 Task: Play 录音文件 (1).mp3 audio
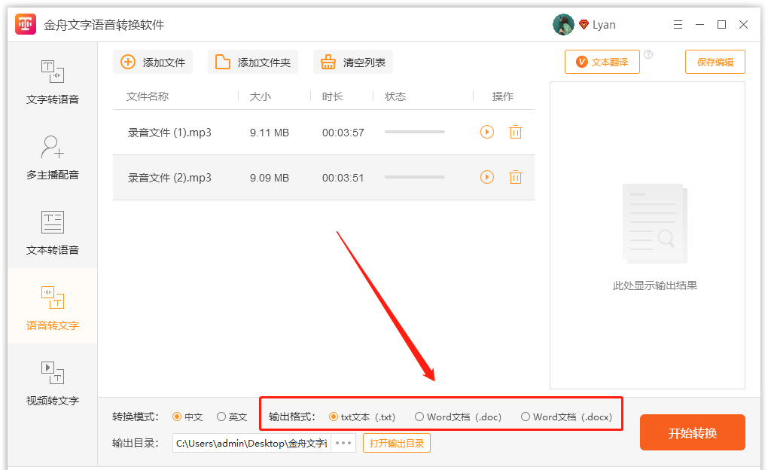point(487,133)
